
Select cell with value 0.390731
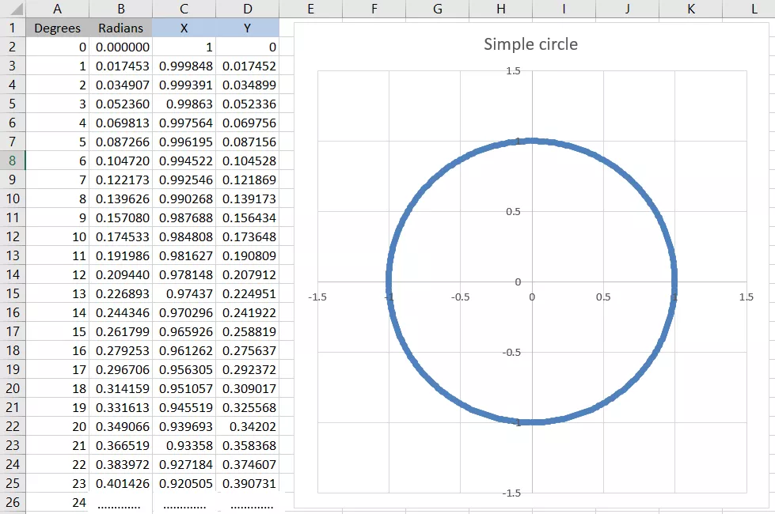click(x=247, y=483)
